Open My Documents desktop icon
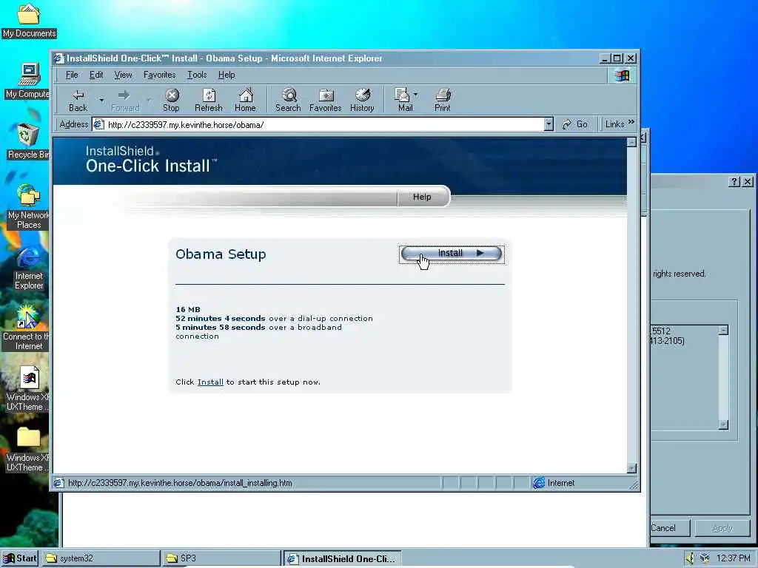Viewport: 758px width, 568px height. tap(29, 20)
